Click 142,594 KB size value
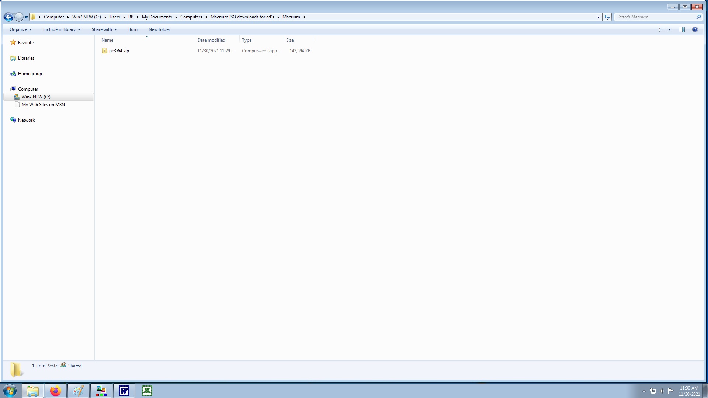Image resolution: width=708 pixels, height=398 pixels. click(x=300, y=51)
